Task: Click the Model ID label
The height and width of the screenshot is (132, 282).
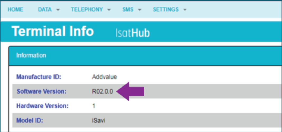Action: [x=30, y=120]
